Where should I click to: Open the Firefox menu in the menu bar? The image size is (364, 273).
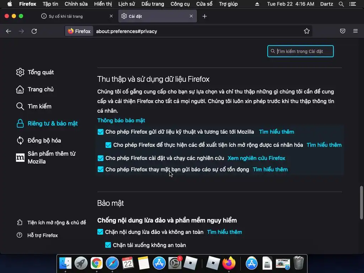click(x=28, y=4)
